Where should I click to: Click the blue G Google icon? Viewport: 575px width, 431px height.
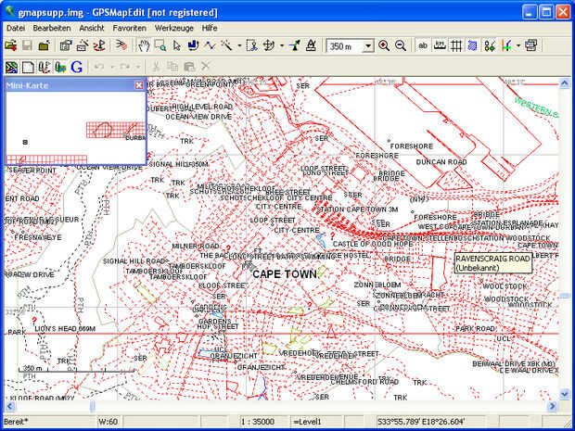tap(75, 67)
